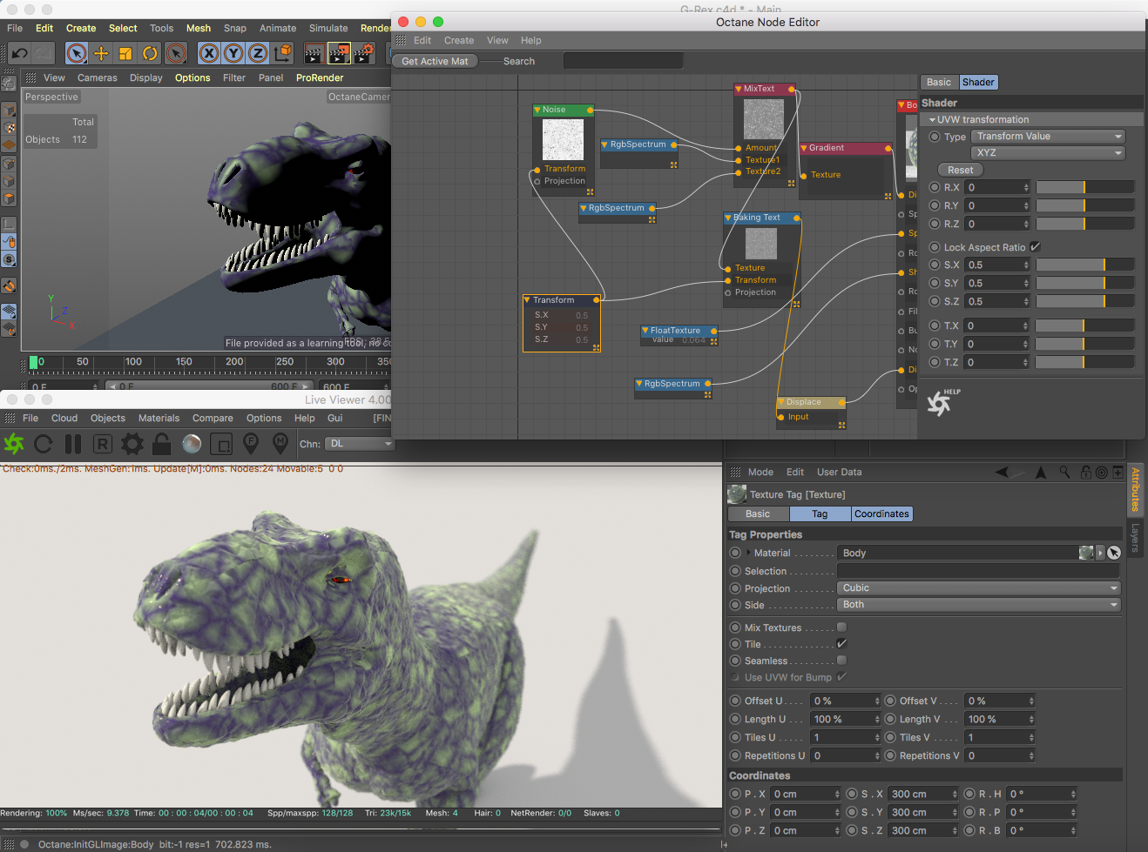Viewport: 1148px width, 852px height.
Task: Select the Rotate tool
Action: [150, 54]
